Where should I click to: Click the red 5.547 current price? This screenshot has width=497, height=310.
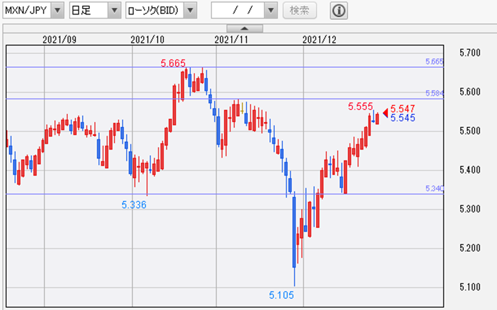tap(403, 109)
